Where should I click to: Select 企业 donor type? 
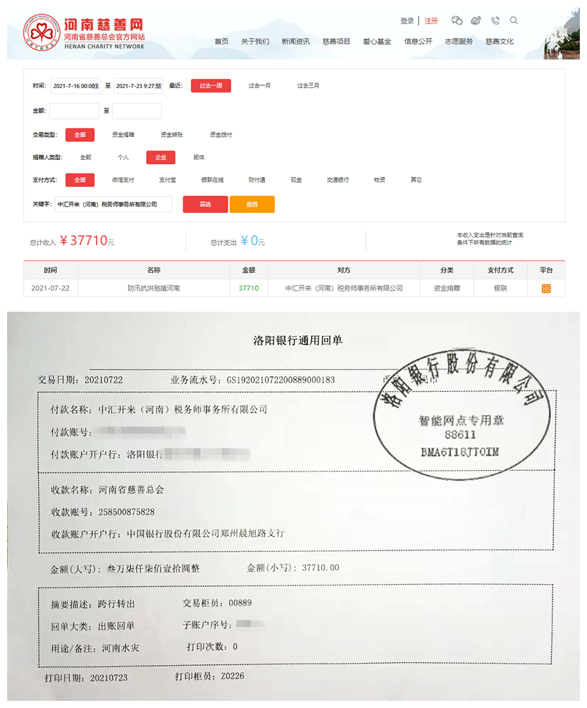(x=160, y=158)
